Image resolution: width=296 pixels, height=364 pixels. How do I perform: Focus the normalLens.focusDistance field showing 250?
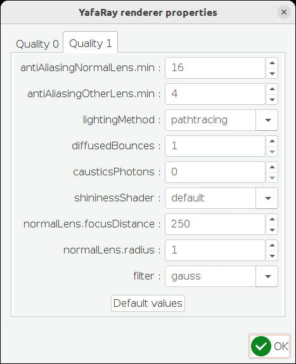(x=215, y=224)
